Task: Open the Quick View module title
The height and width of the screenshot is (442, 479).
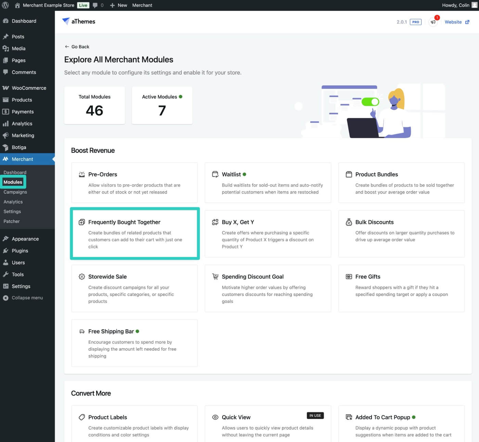Action: click(236, 417)
